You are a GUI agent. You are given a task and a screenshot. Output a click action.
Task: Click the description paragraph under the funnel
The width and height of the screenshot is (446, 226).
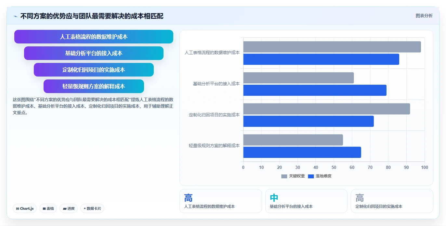(x=93, y=106)
